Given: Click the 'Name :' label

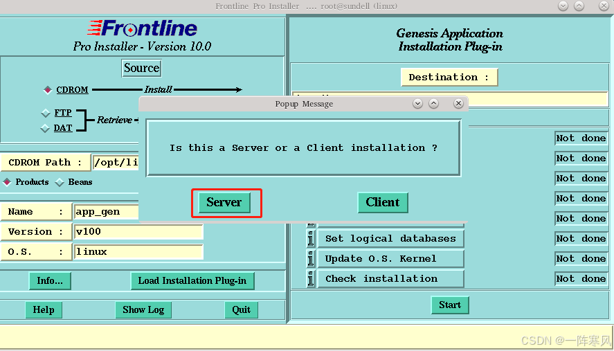Looking at the screenshot, I should point(35,212).
